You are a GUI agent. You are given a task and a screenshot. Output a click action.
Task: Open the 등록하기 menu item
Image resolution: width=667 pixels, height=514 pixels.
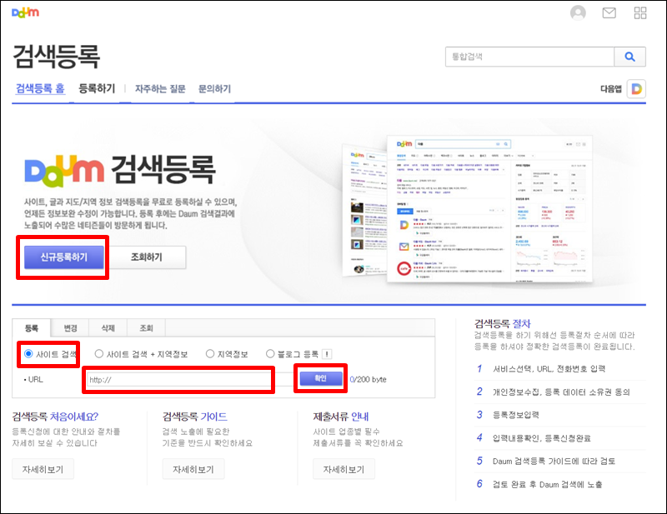pyautogui.click(x=97, y=88)
